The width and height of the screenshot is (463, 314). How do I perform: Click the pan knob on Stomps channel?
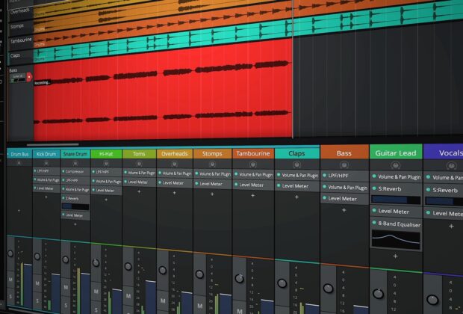point(199,274)
